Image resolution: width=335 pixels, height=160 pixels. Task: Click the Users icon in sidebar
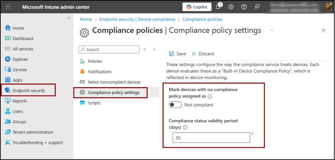click(8, 111)
